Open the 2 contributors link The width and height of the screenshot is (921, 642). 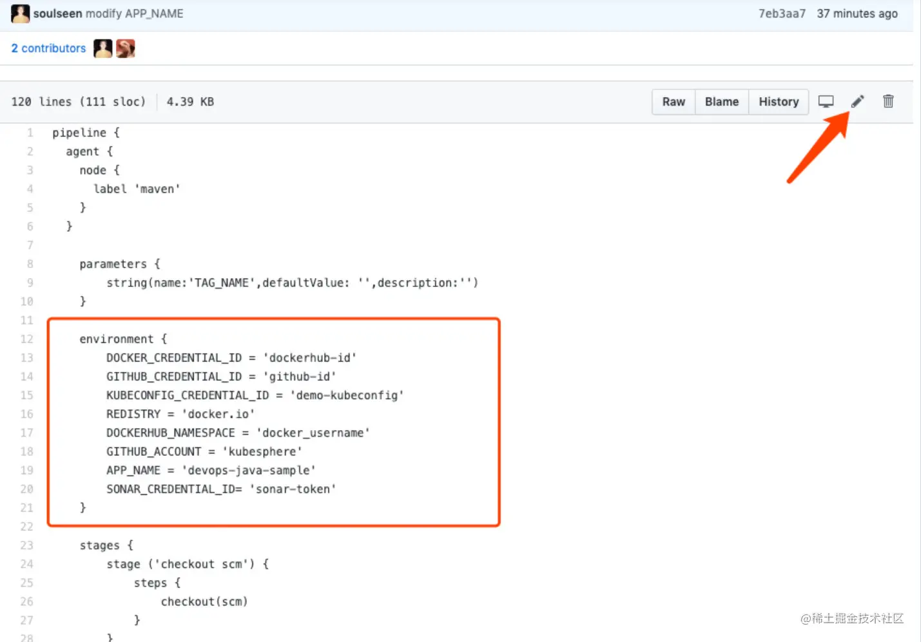tap(48, 48)
